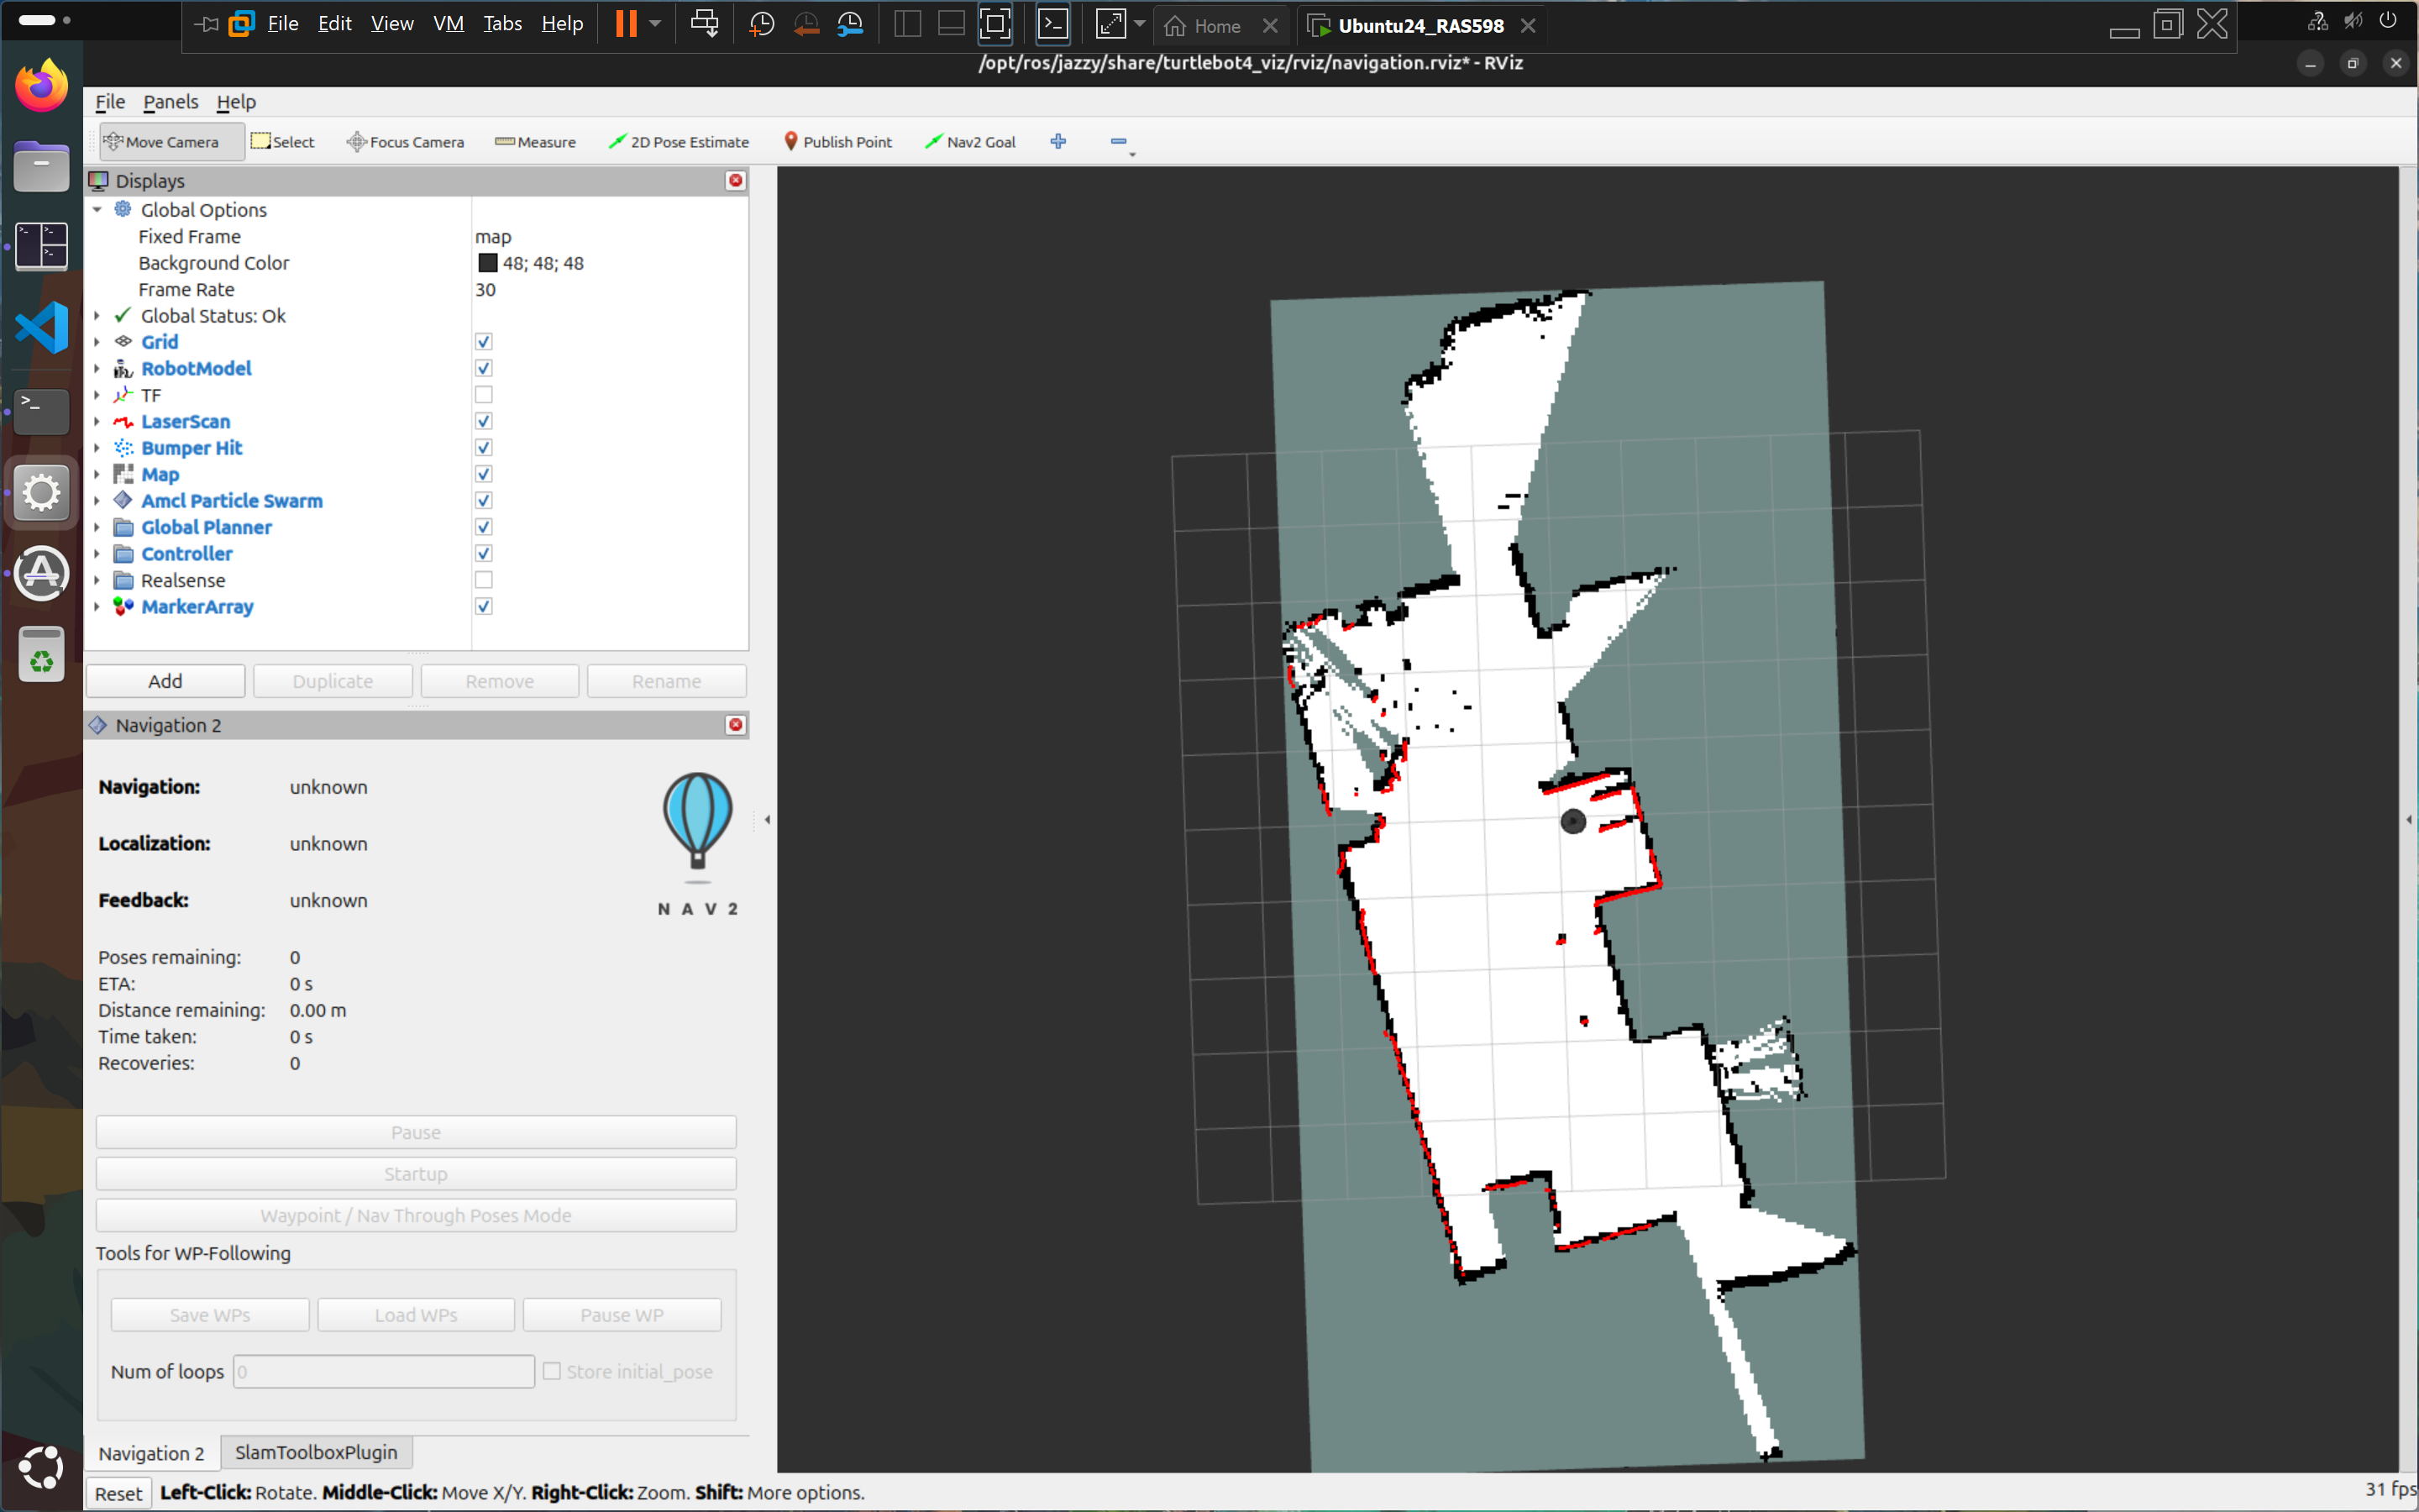Open VMware console view icon
Viewport: 2419px width, 1512px height.
coord(1052,24)
